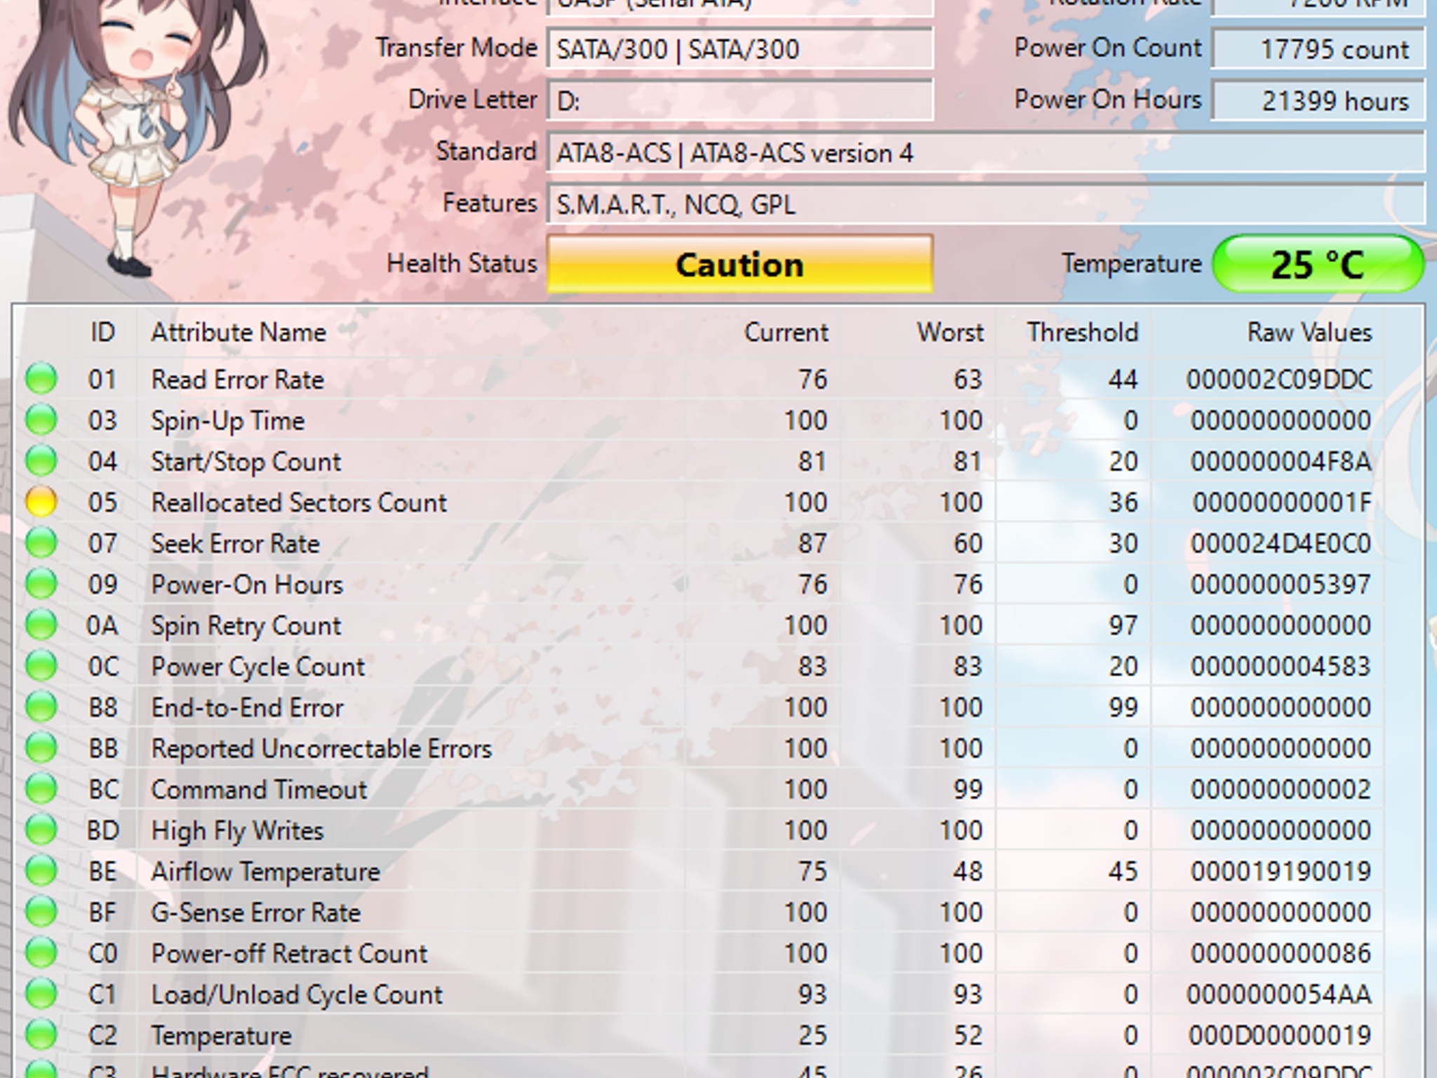The height and width of the screenshot is (1078, 1437).
Task: Click threshold value 99 of End-to-End Error
Action: coord(1123,707)
